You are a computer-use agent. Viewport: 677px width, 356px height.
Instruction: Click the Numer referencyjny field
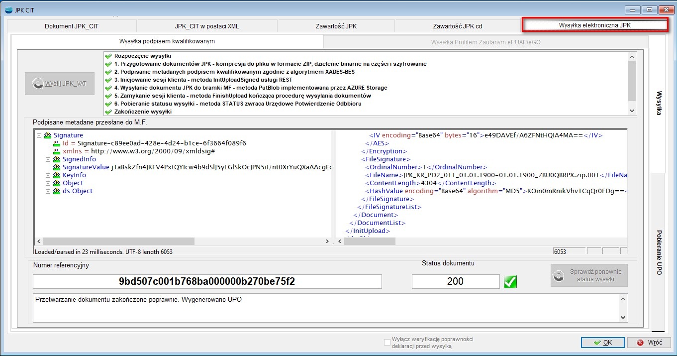pyautogui.click(x=207, y=281)
